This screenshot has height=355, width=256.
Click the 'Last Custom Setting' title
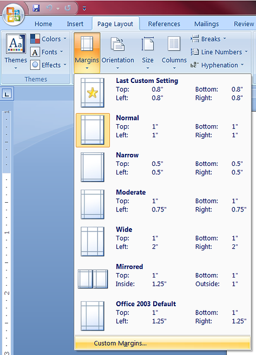point(147,81)
